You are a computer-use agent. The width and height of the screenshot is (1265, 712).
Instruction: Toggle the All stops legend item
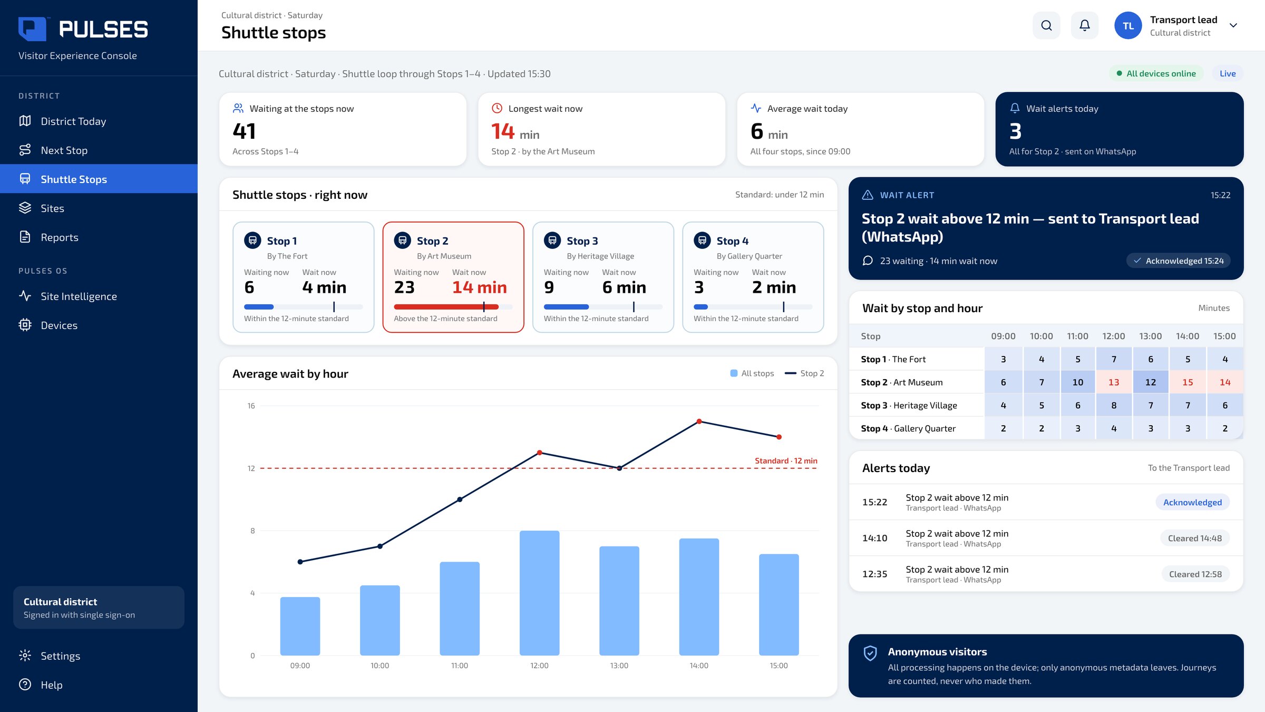tap(752, 373)
